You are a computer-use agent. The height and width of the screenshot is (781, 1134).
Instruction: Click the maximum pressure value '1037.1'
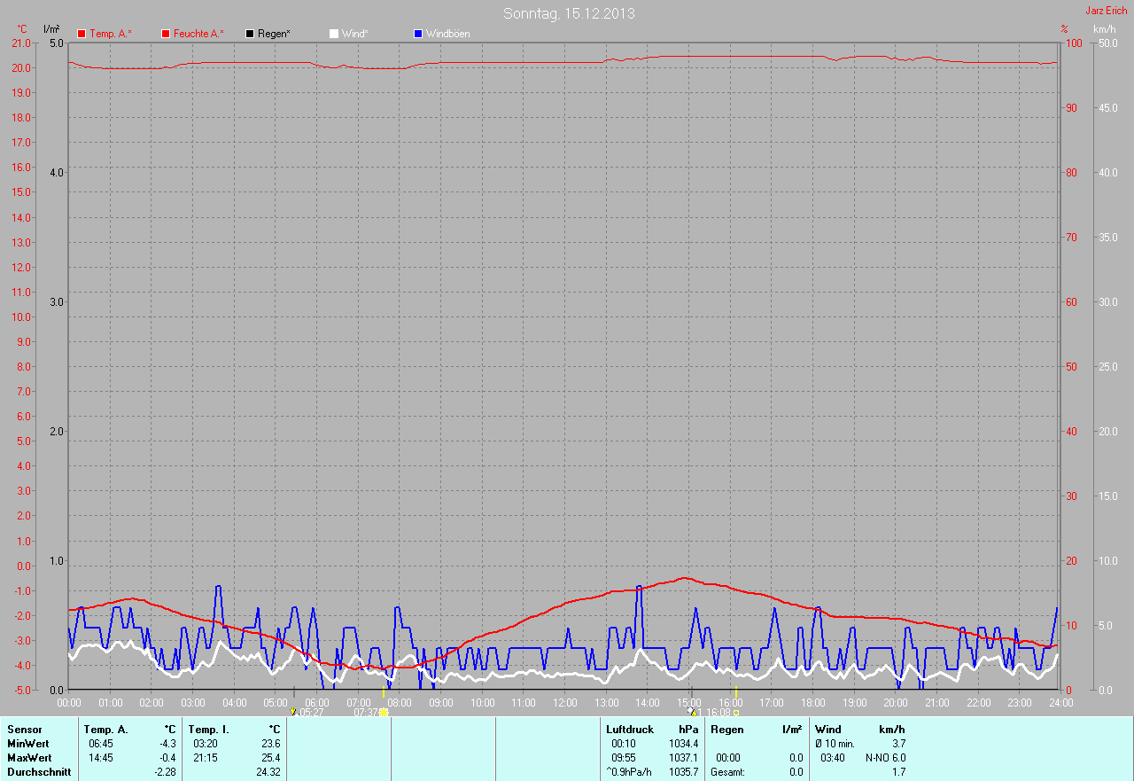pos(684,758)
